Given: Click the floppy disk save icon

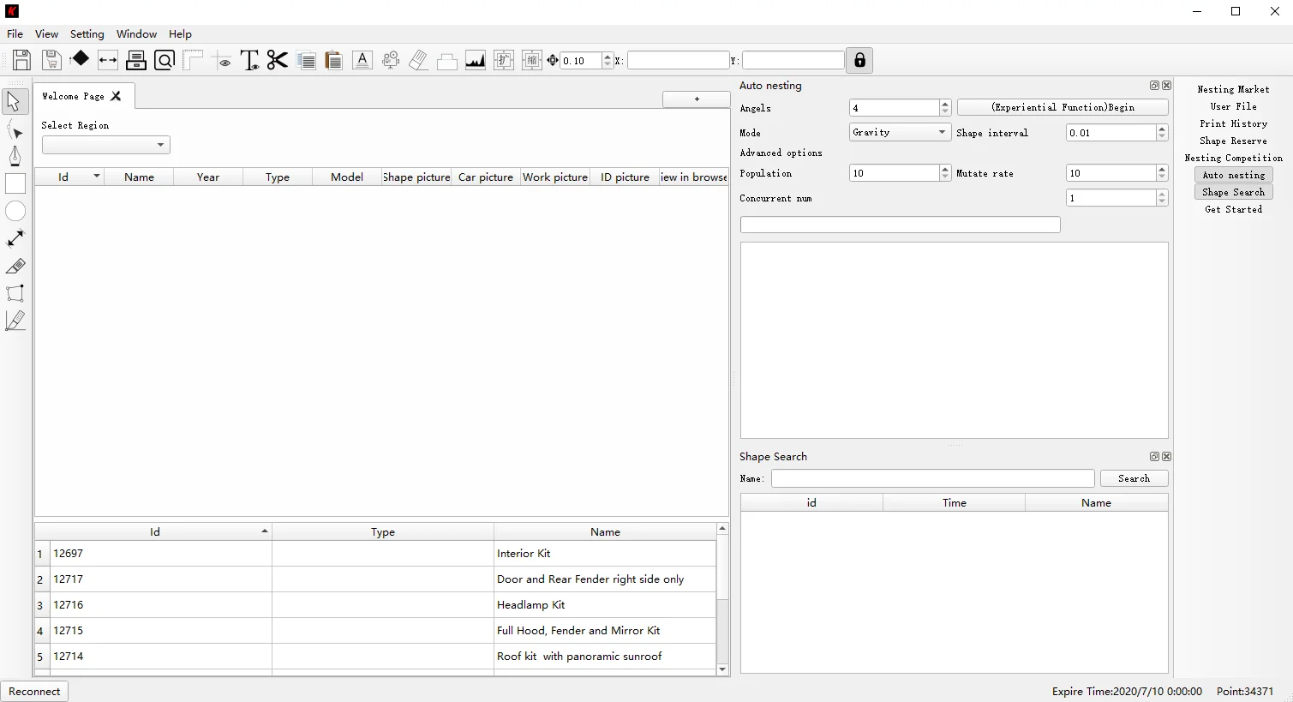Looking at the screenshot, I should (x=21, y=60).
